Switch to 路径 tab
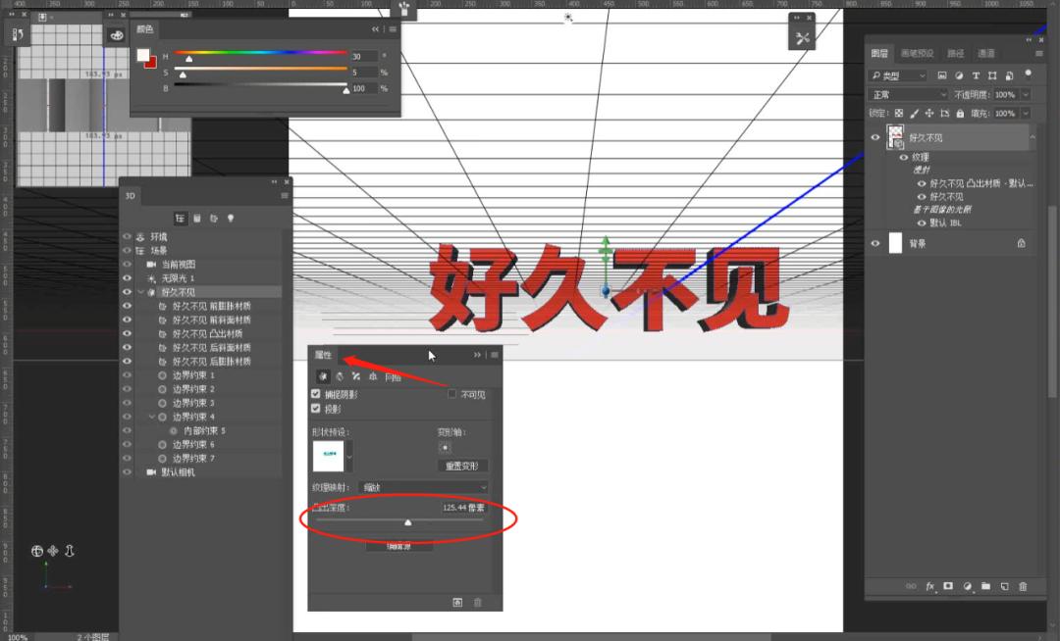The width and height of the screenshot is (1060, 641). pos(956,53)
